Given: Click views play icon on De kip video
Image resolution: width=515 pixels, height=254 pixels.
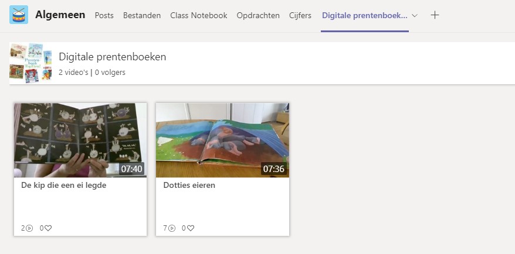Looking at the screenshot, I should tap(29, 228).
